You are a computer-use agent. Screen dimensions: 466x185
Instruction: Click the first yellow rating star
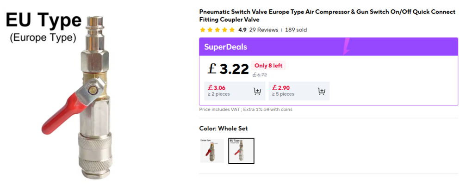pyautogui.click(x=203, y=30)
